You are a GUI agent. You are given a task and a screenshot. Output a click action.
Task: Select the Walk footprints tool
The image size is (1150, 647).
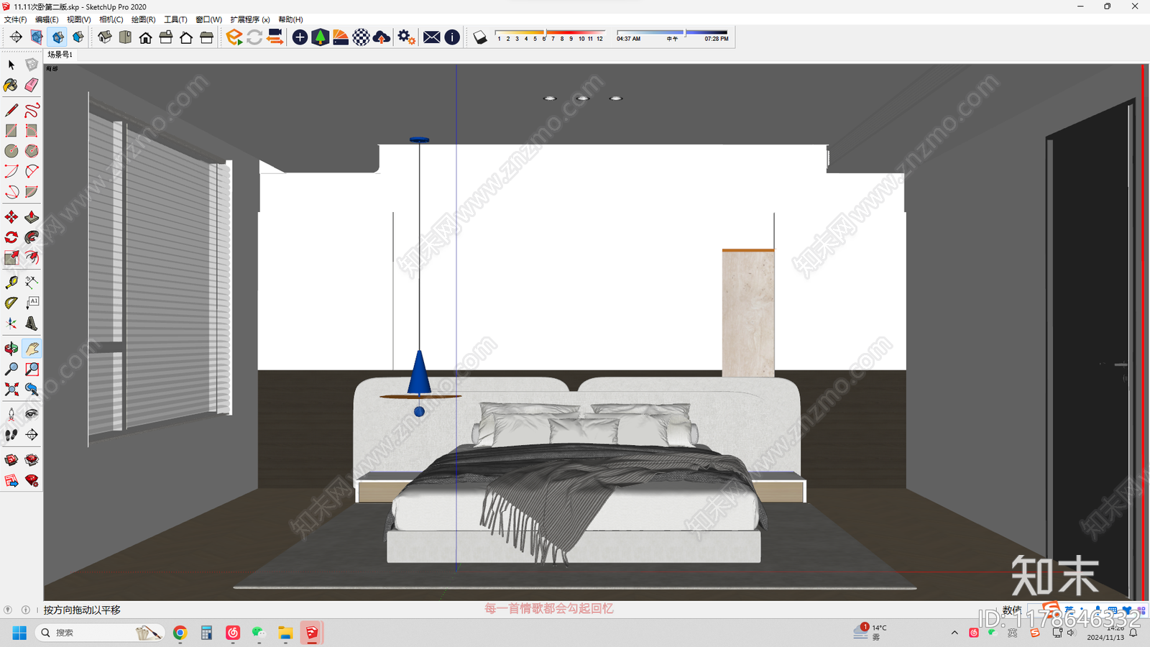coord(11,435)
